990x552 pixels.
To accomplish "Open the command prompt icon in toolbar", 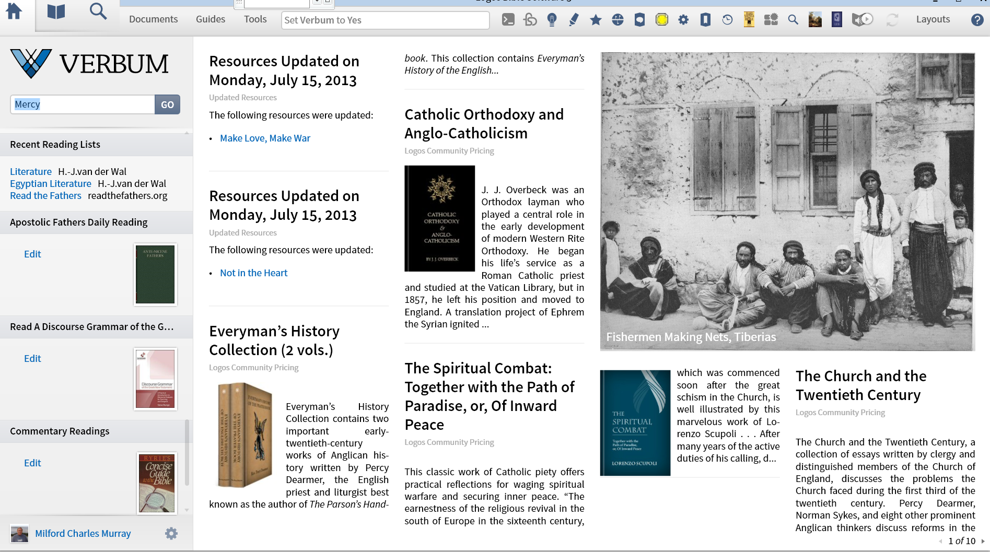I will point(508,20).
